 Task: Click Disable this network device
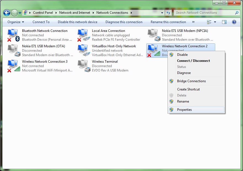tap(77, 22)
